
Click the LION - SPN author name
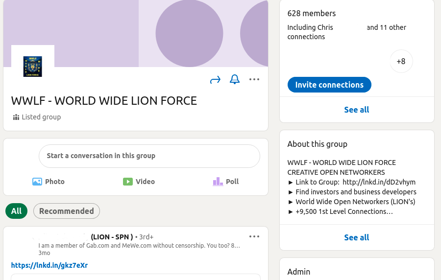click(112, 237)
